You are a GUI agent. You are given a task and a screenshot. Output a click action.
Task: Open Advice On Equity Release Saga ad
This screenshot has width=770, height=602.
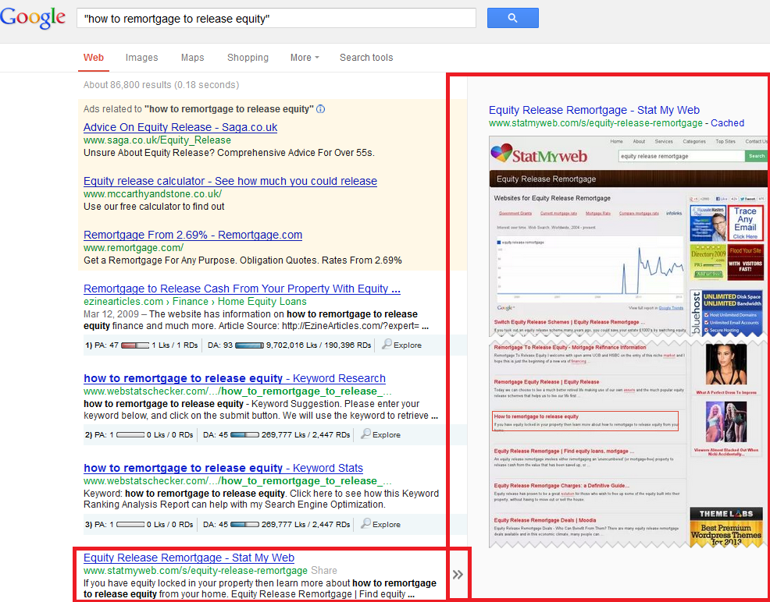tap(180, 127)
